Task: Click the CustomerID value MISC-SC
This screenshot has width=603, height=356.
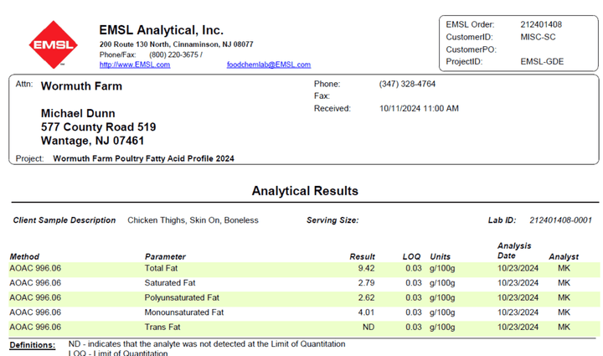Action: [538, 37]
